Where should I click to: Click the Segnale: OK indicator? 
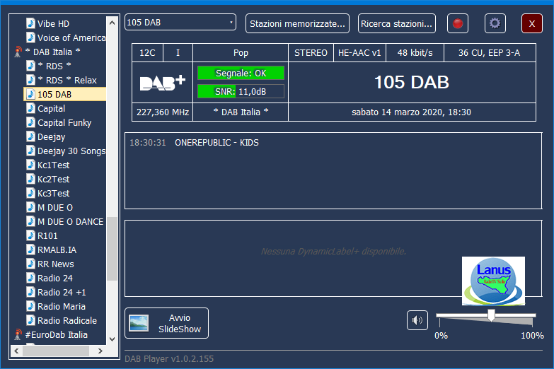pyautogui.click(x=241, y=73)
